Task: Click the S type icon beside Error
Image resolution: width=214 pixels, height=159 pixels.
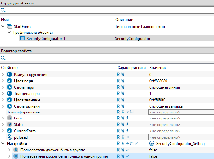Action: 9,118
